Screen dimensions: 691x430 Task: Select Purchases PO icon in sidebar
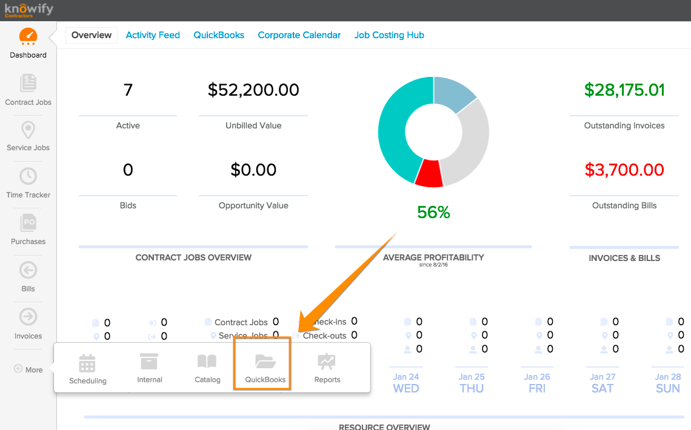[28, 223]
